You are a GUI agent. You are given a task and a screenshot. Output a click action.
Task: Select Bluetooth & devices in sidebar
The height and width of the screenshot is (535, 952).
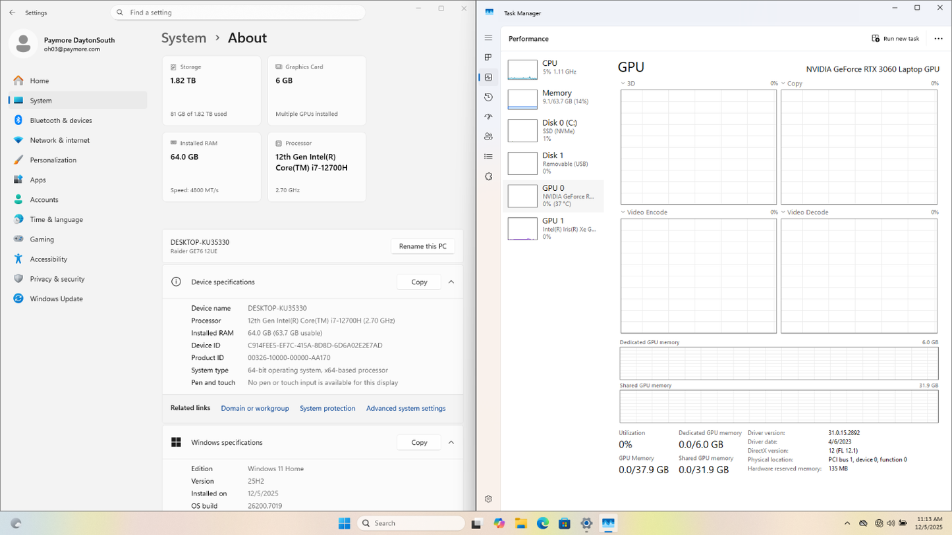pyautogui.click(x=61, y=120)
